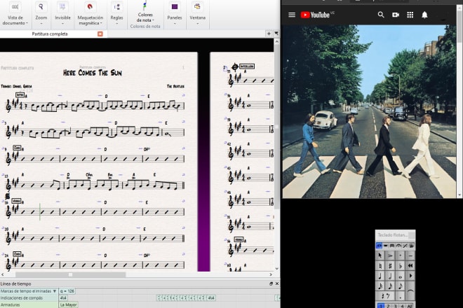
Task: Click The Beatles composer text
Action: 175,86
